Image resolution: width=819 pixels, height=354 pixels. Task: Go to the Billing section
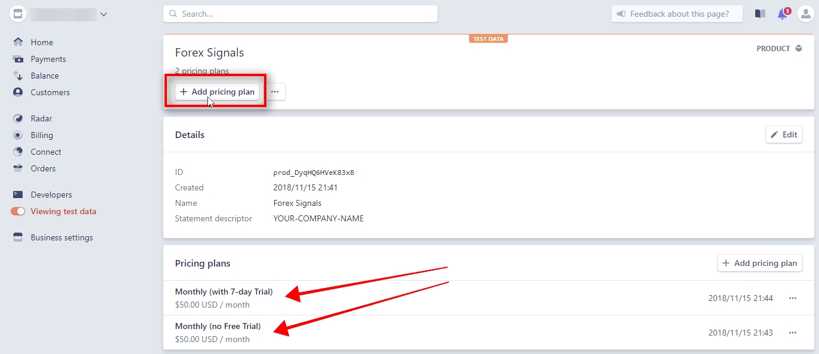tap(42, 135)
